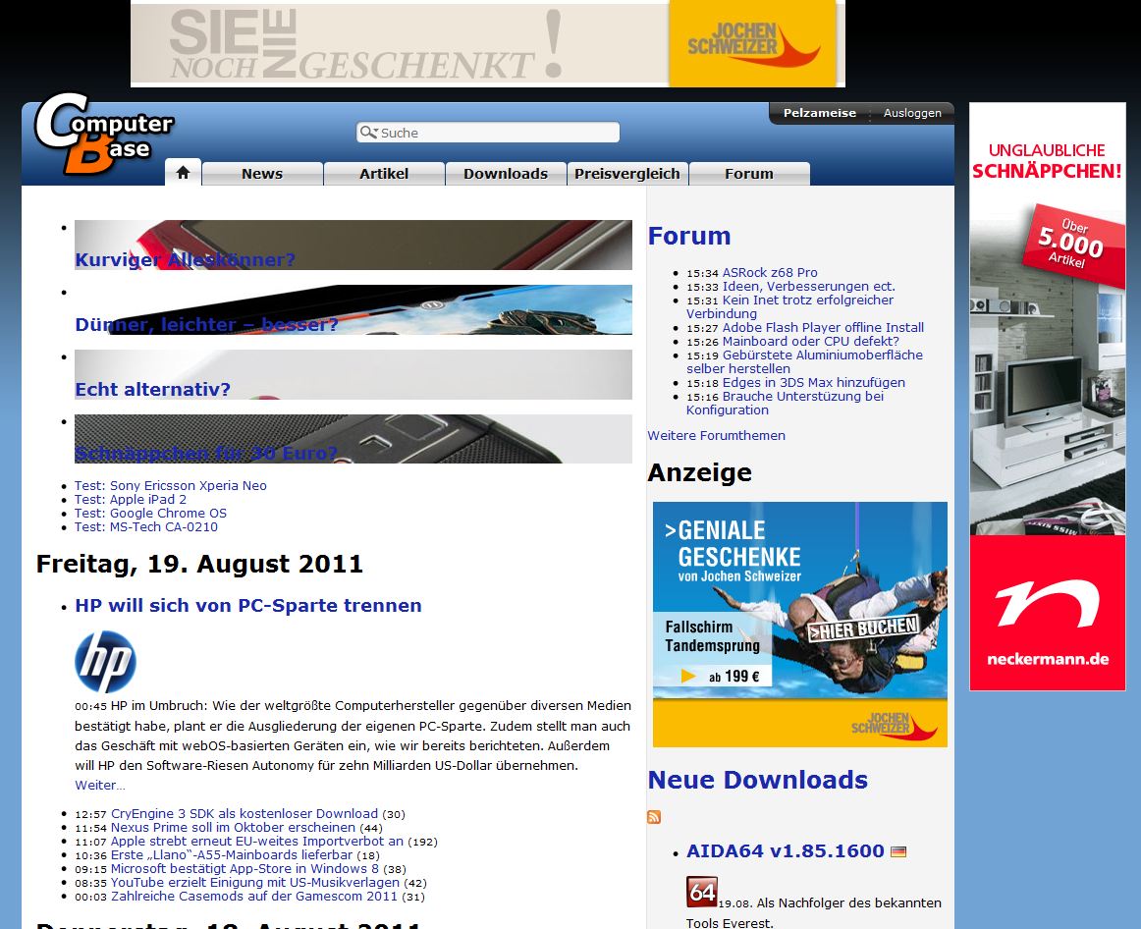The width and height of the screenshot is (1141, 929).
Task: Open Microsoft bestätigt App-Store in Windows 8
Action: (244, 869)
